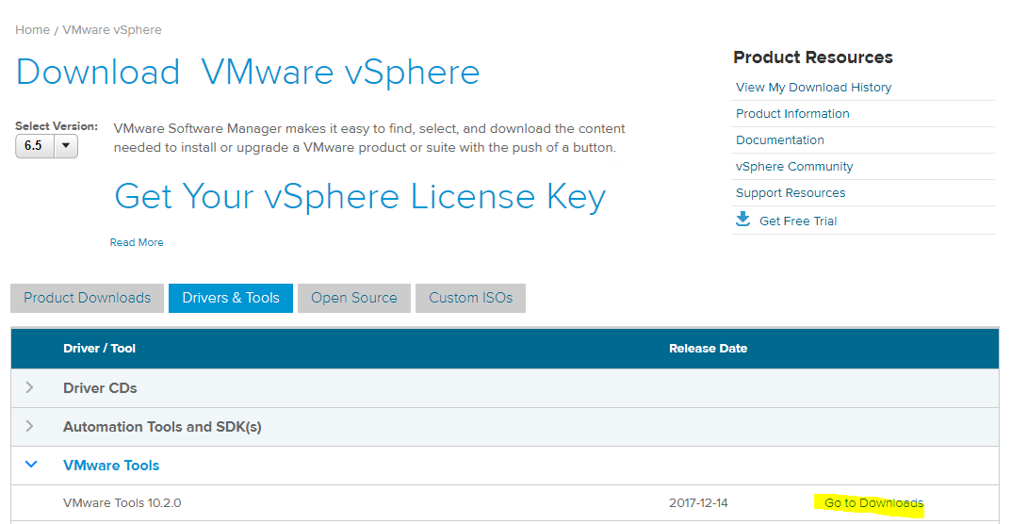
Task: Visit the vSphere Community link
Action: [794, 167]
